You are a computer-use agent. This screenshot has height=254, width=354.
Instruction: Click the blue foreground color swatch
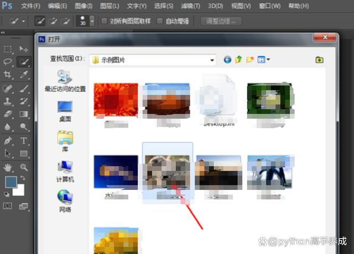tap(11, 183)
